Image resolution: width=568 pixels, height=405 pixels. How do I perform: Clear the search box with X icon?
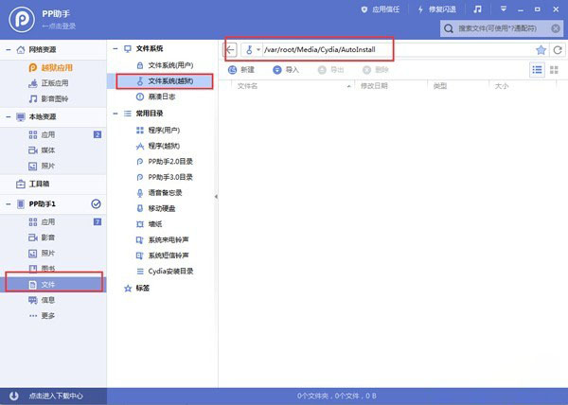[556, 28]
